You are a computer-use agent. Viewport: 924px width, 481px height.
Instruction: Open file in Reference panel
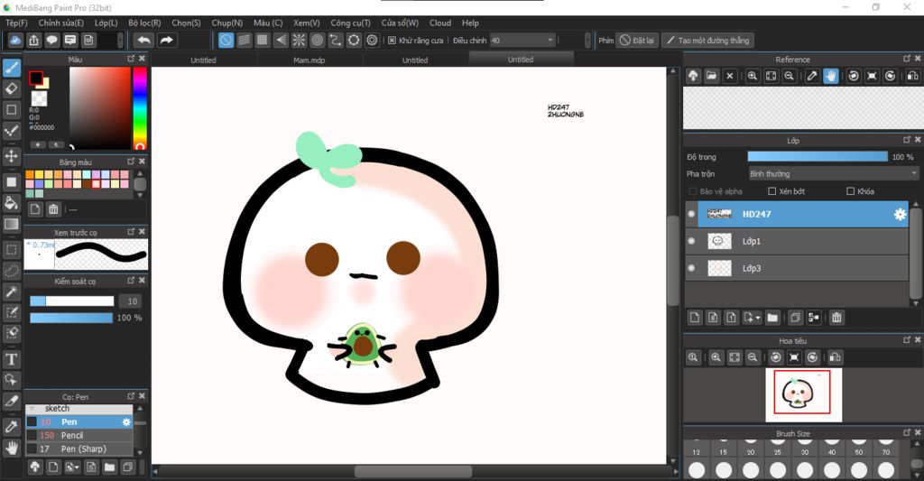pyautogui.click(x=711, y=76)
